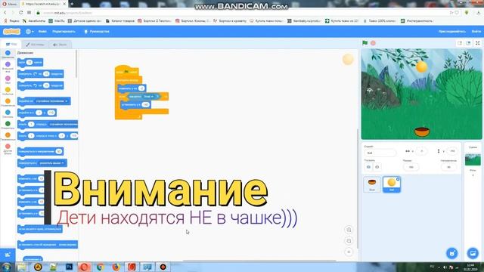Open the Редактировать menu
The width and height of the screenshot is (484, 272).
pos(64,32)
